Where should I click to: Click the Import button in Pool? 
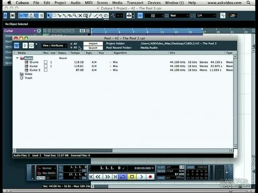93,43
